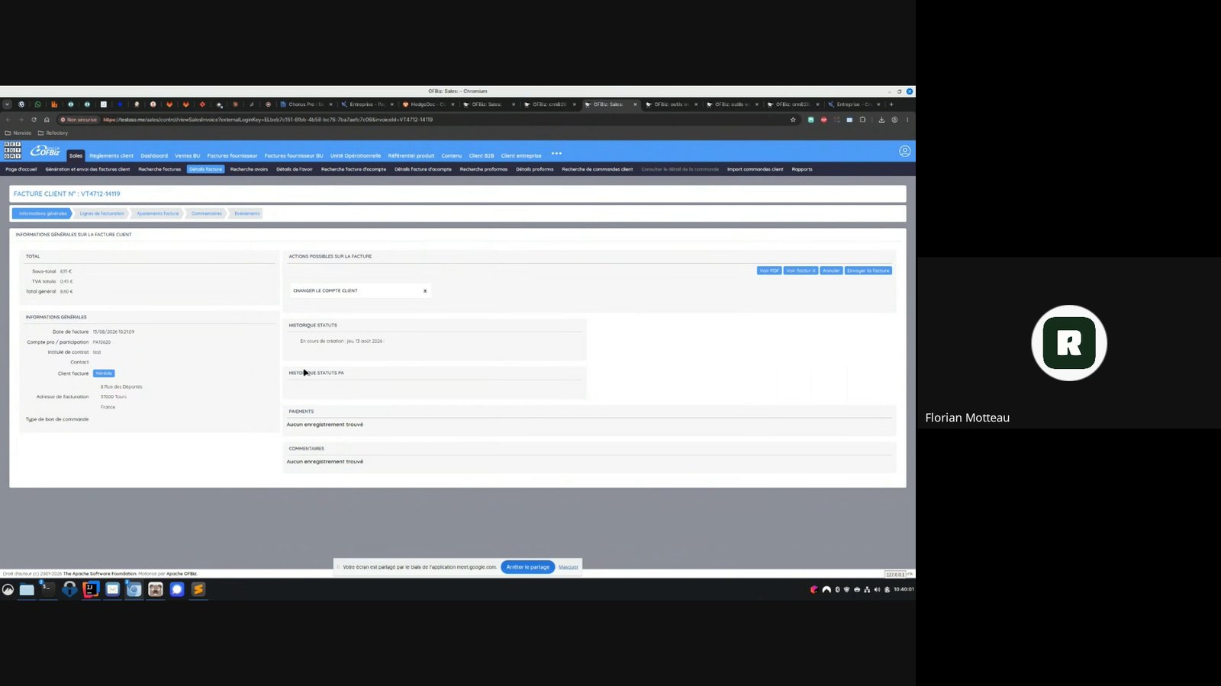
Task: Open the mail client icon in taskbar
Action: 112,589
